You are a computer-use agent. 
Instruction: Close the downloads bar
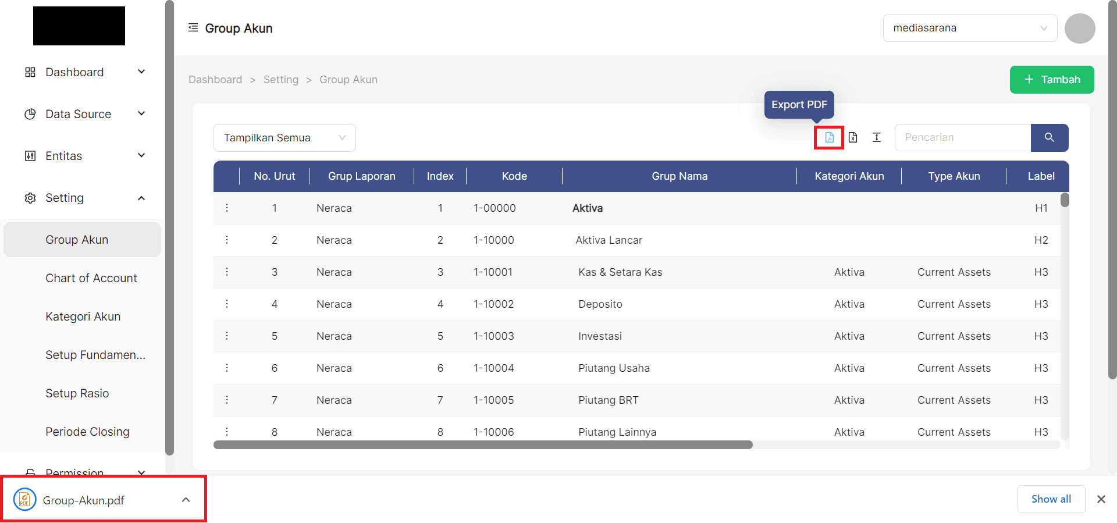coord(1101,499)
